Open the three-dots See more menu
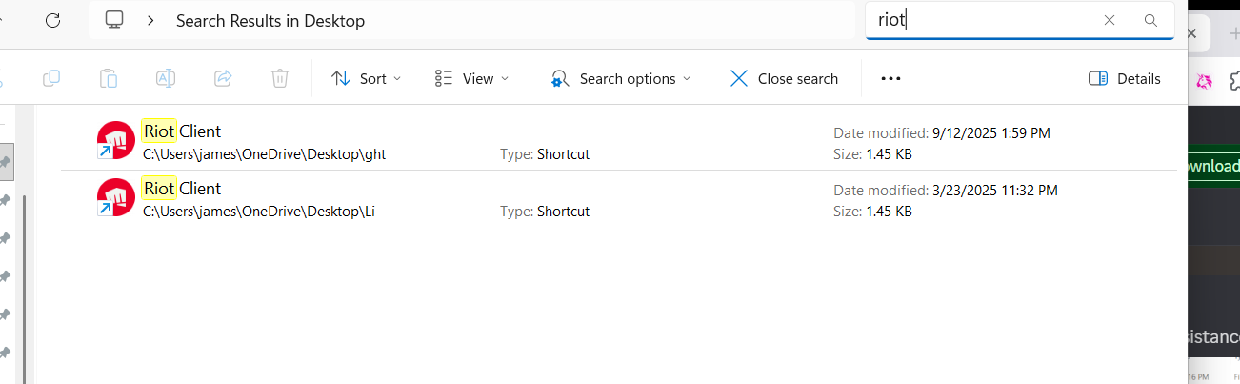Image resolution: width=1240 pixels, height=384 pixels. pyautogui.click(x=890, y=79)
